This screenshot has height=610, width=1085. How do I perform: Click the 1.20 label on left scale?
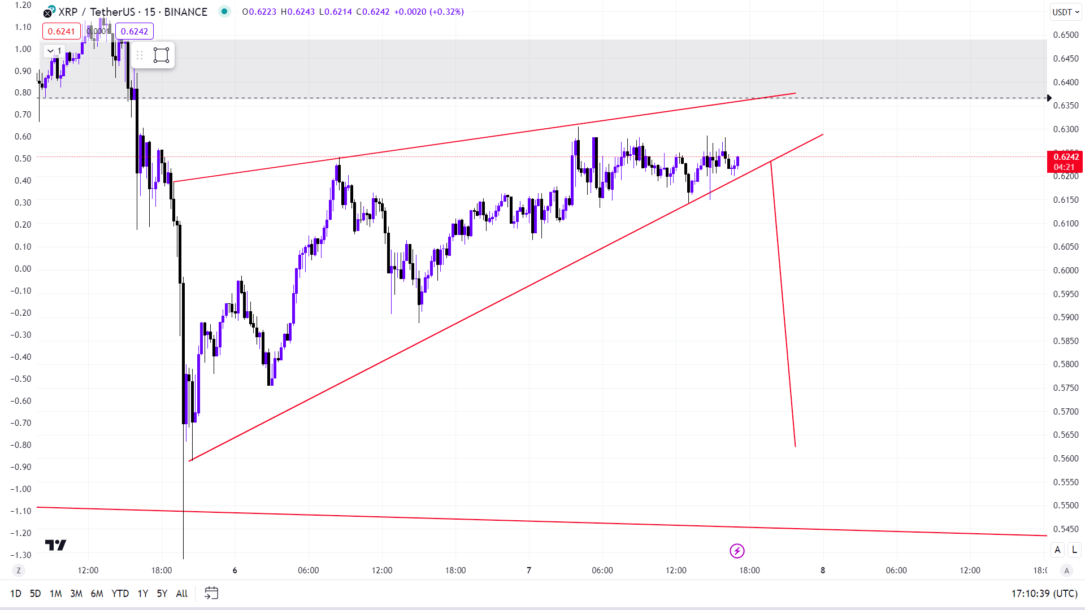tap(23, 5)
